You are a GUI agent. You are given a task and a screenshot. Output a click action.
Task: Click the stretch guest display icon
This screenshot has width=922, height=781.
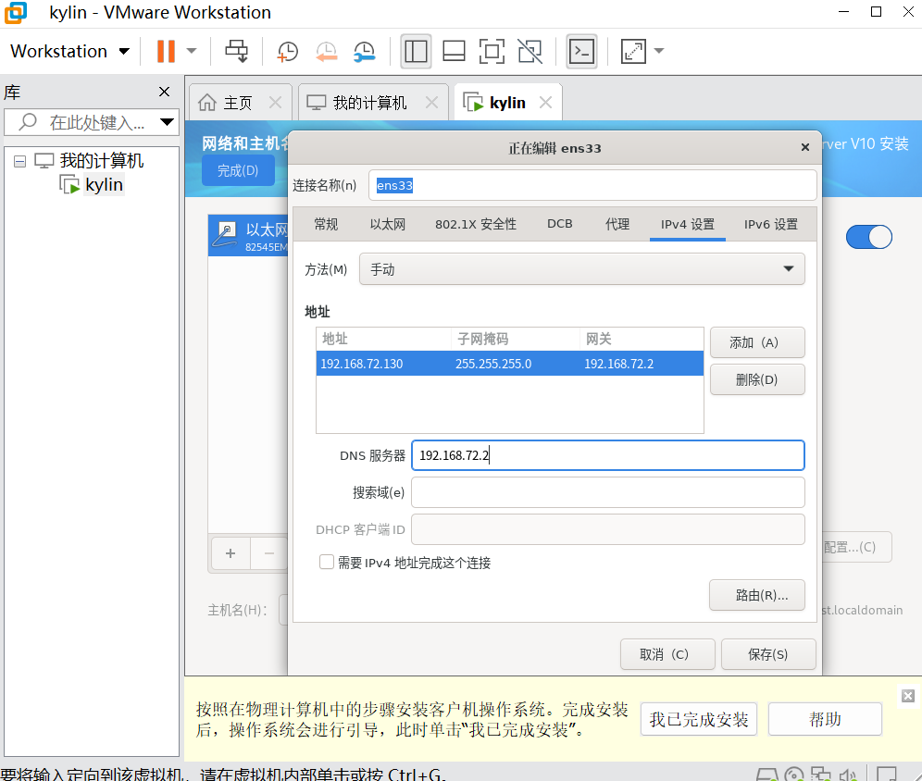coord(633,51)
